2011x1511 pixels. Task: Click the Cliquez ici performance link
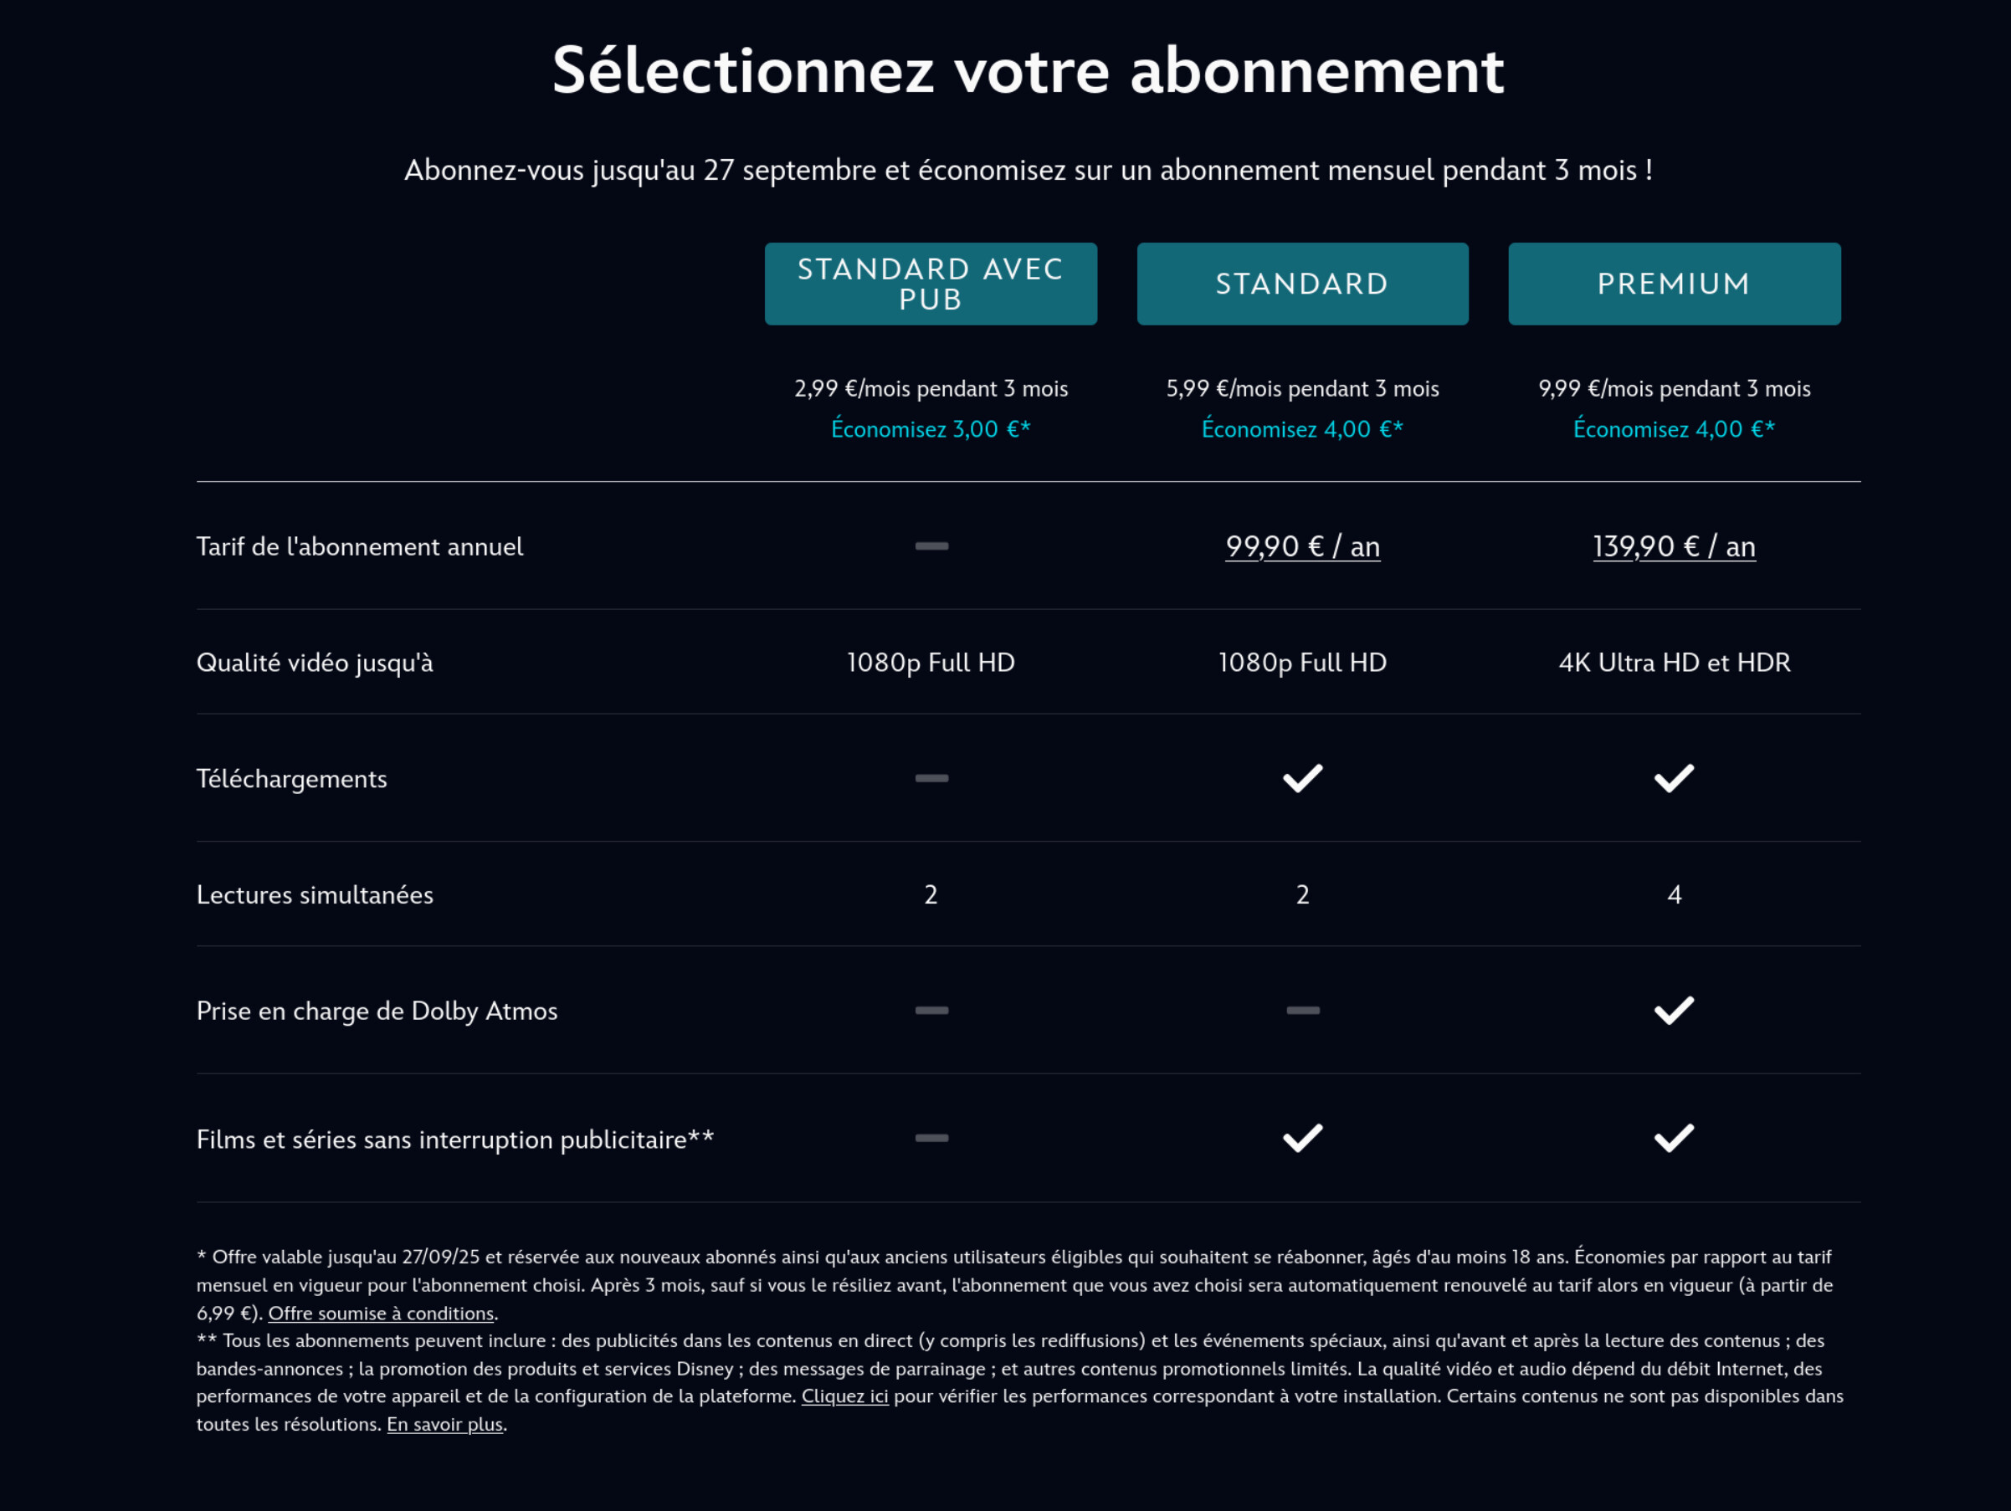tap(844, 1396)
